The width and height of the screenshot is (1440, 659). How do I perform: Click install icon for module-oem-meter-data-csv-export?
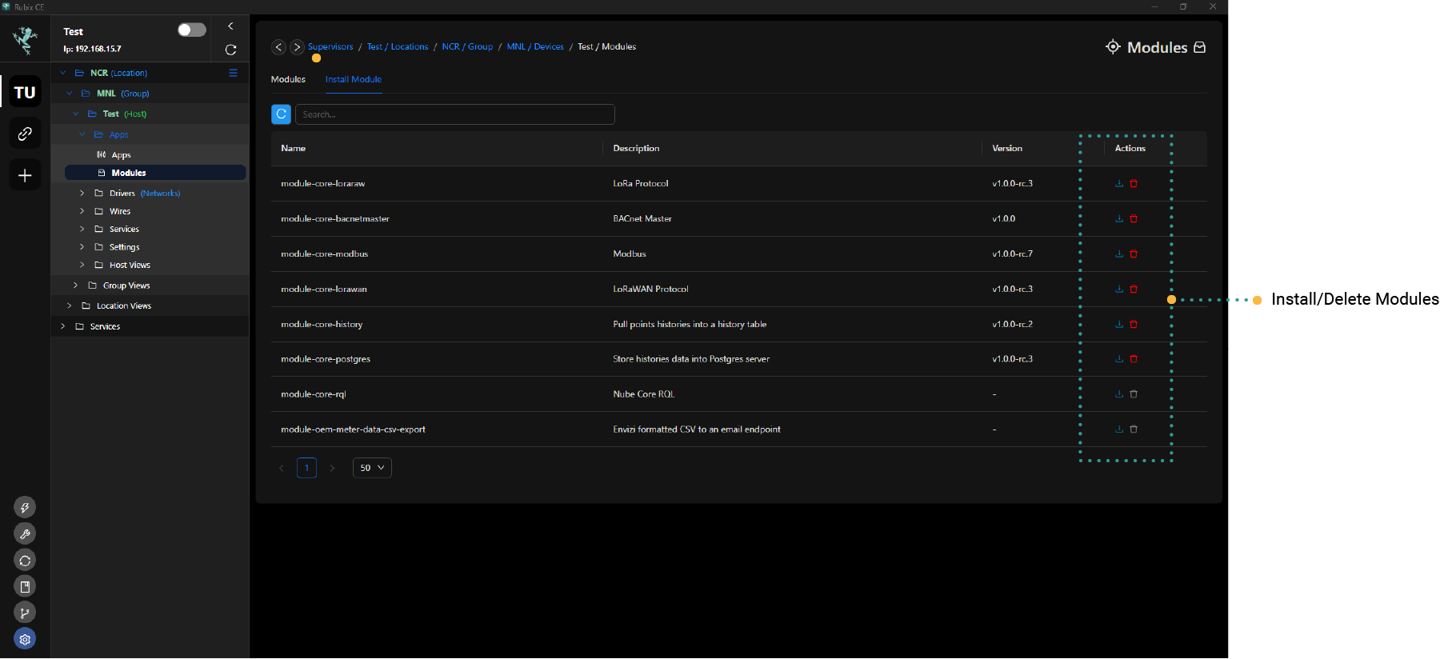pyautogui.click(x=1119, y=429)
